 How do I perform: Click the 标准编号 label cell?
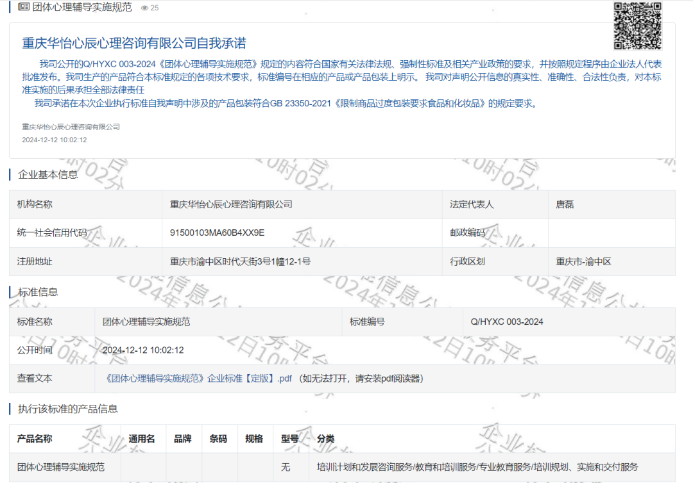point(402,322)
